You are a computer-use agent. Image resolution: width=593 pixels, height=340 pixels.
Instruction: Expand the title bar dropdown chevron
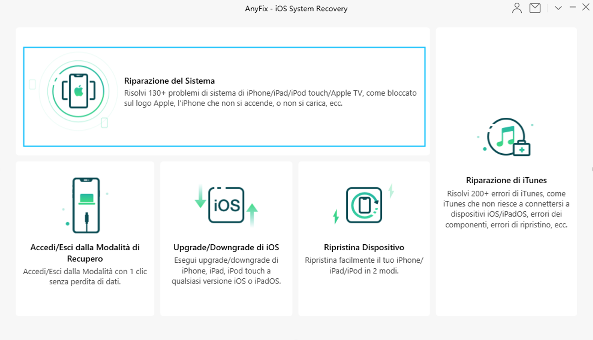pyautogui.click(x=558, y=8)
